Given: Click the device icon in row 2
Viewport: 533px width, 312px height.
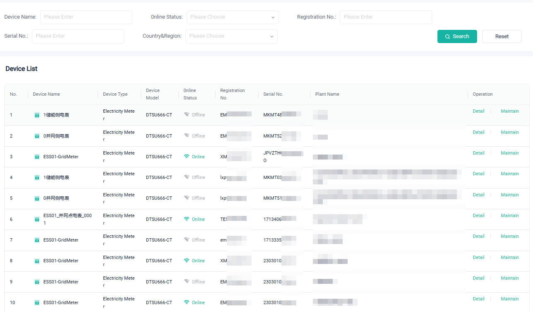Looking at the screenshot, I should click(37, 136).
